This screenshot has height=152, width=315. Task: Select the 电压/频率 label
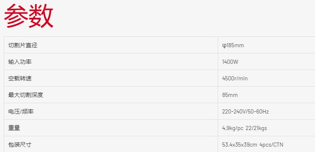click(x=21, y=111)
